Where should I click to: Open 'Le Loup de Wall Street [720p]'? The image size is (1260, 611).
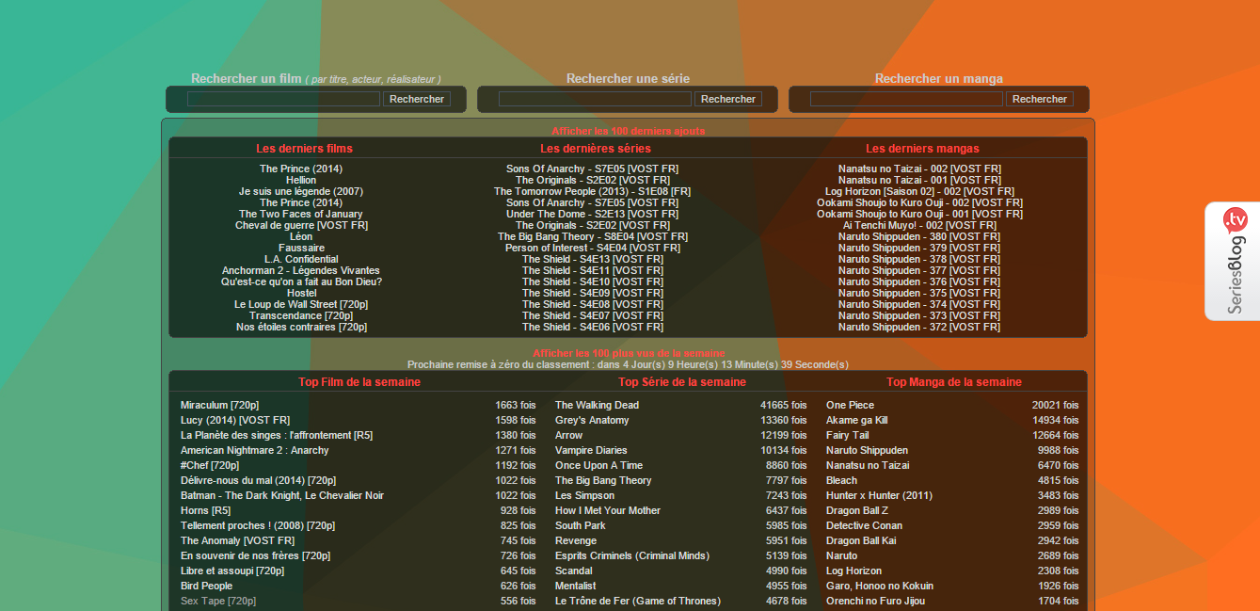click(301, 304)
